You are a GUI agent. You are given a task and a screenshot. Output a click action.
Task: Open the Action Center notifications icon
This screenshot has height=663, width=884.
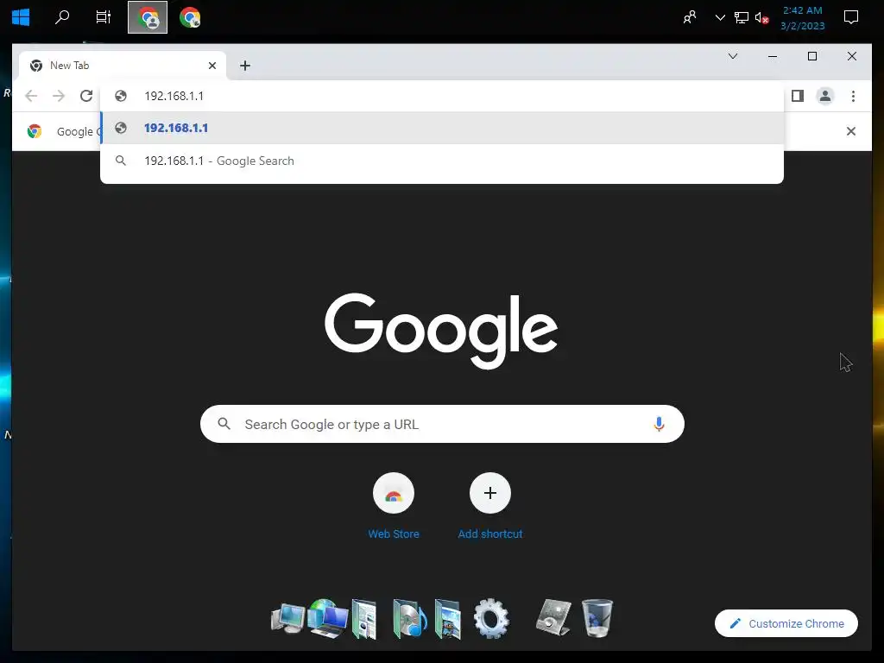(x=850, y=17)
